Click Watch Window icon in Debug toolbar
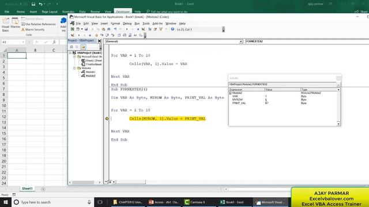This screenshot has height=207, width=369. pos(130,35)
